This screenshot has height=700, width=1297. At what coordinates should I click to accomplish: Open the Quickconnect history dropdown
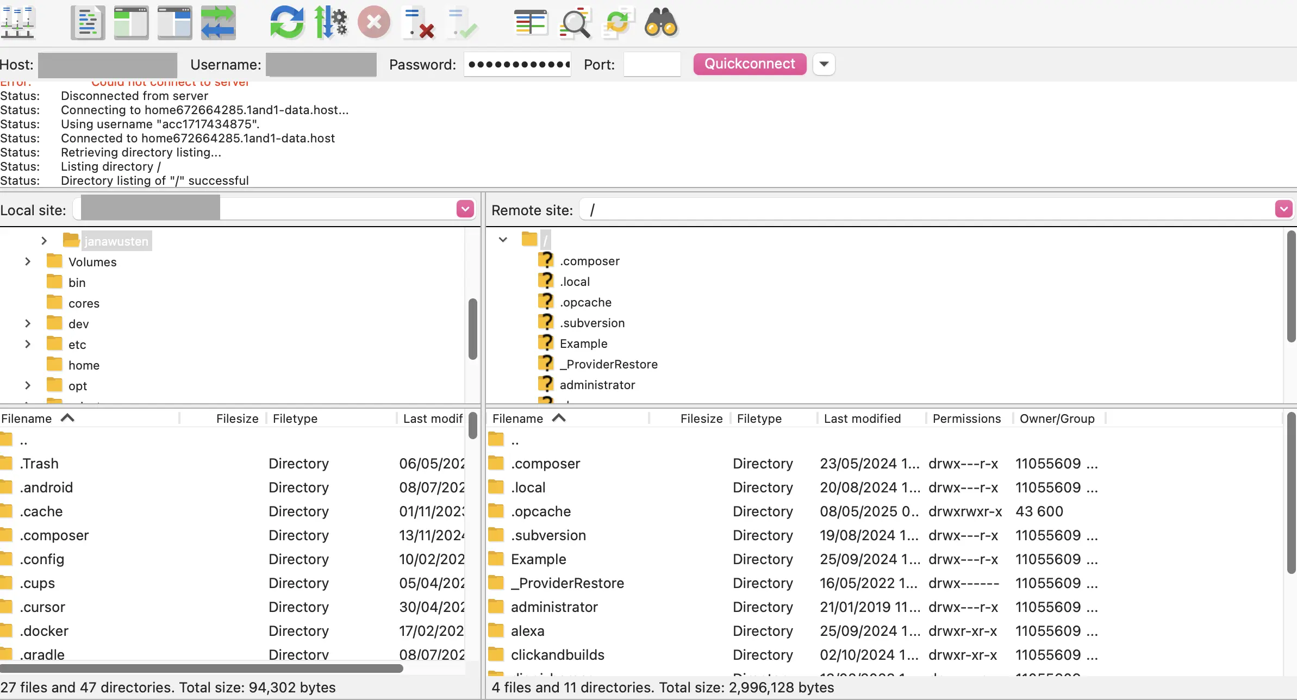click(x=824, y=64)
